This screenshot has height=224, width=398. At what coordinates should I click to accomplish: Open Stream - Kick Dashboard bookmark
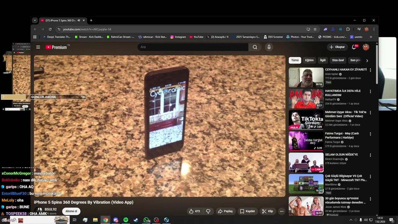(x=89, y=37)
